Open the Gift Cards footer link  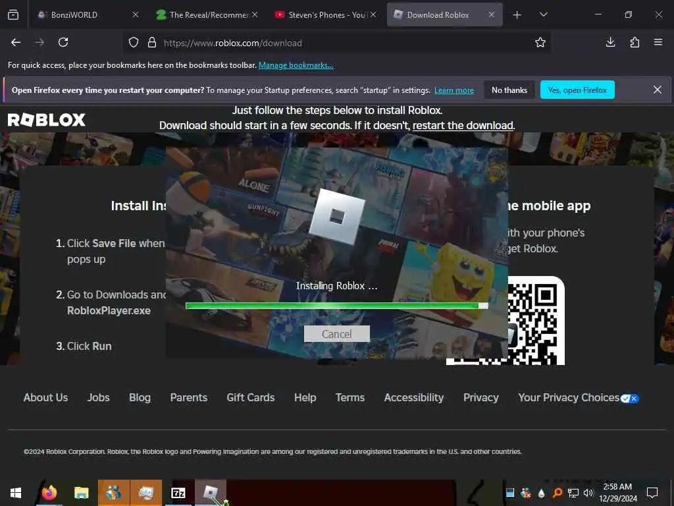tap(251, 397)
